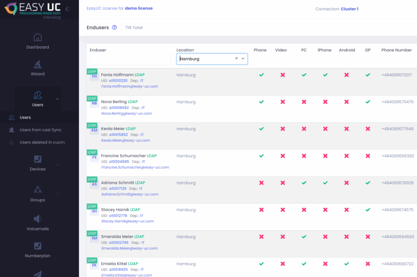
Task: Open Fania Hoffmann's email link
Action: pyautogui.click(x=129, y=86)
